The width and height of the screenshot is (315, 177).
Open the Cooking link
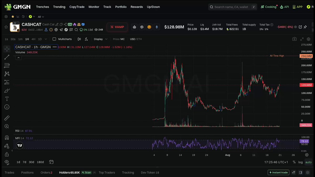(x=269, y=7)
